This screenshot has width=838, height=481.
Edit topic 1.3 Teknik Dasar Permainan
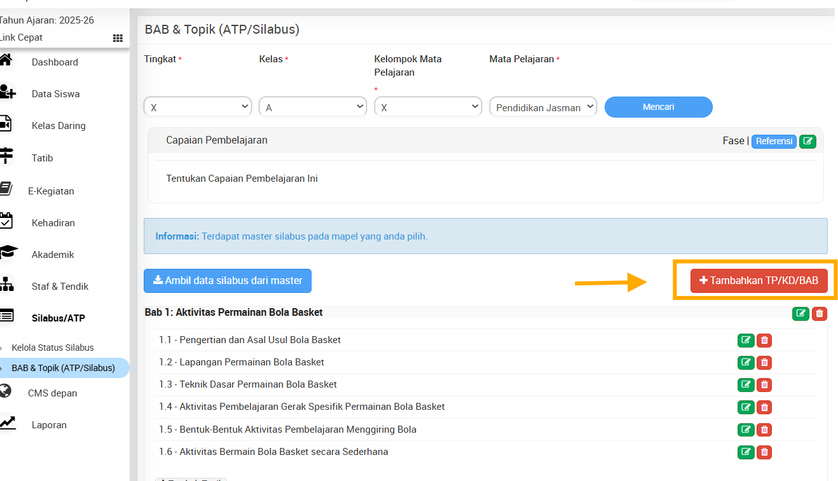[x=746, y=385]
